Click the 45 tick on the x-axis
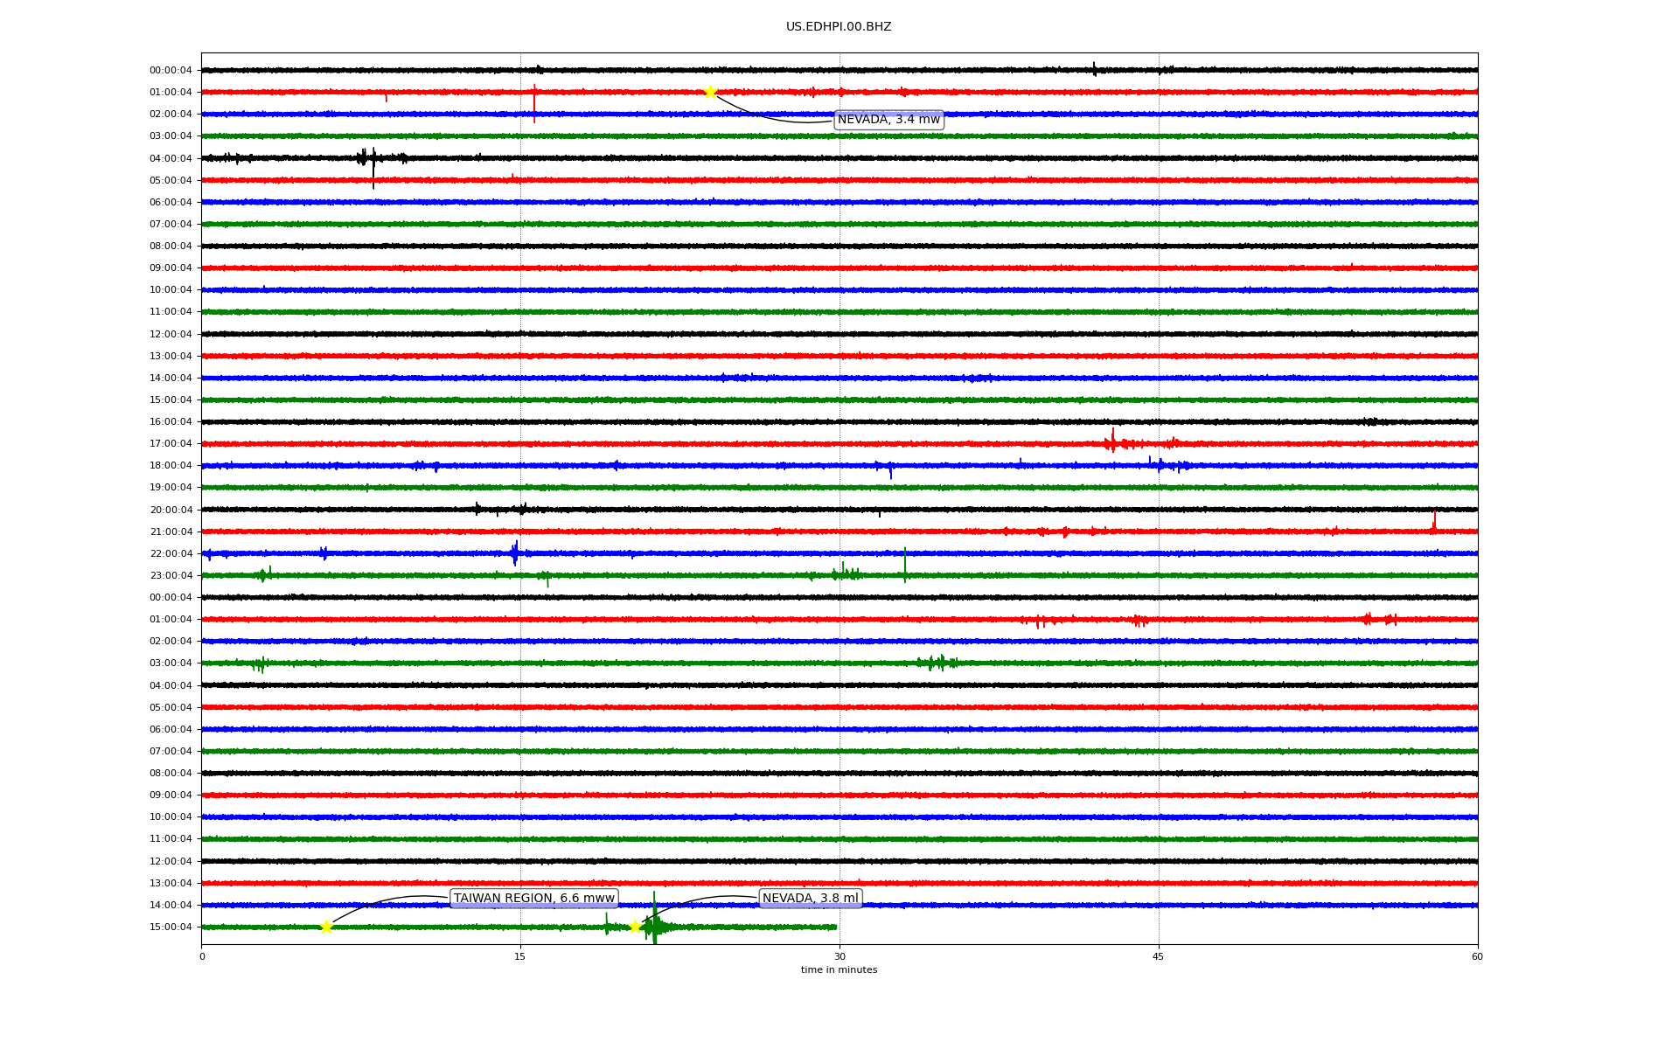Screen dimensions: 1679x1049 (x=1159, y=956)
